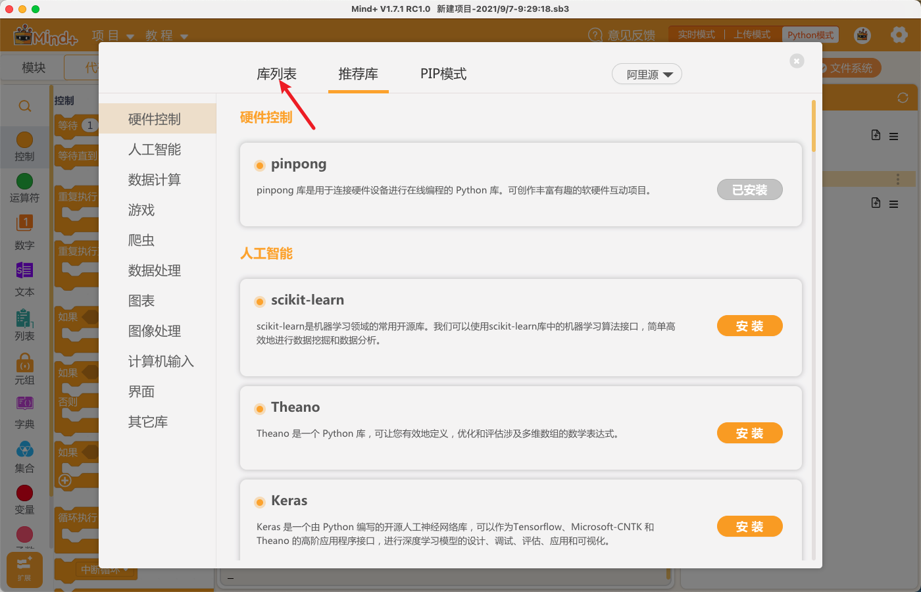The width and height of the screenshot is (921, 592).
Task: Click the Mind+ logo
Action: pyautogui.click(x=45, y=36)
